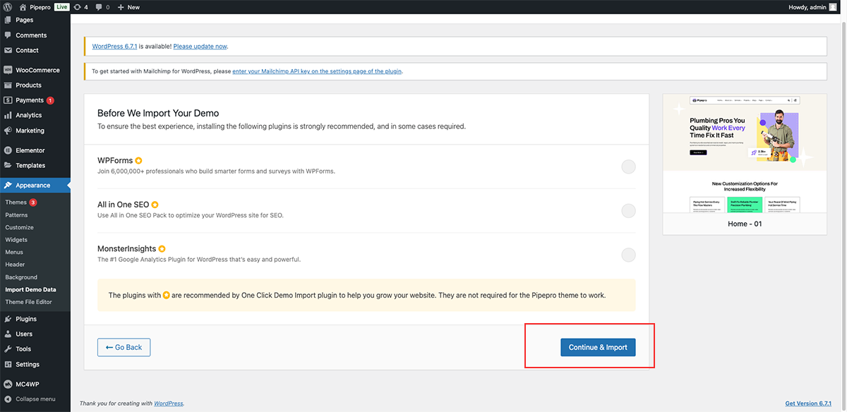
Task: Open the New content dropdown
Action: [128, 7]
